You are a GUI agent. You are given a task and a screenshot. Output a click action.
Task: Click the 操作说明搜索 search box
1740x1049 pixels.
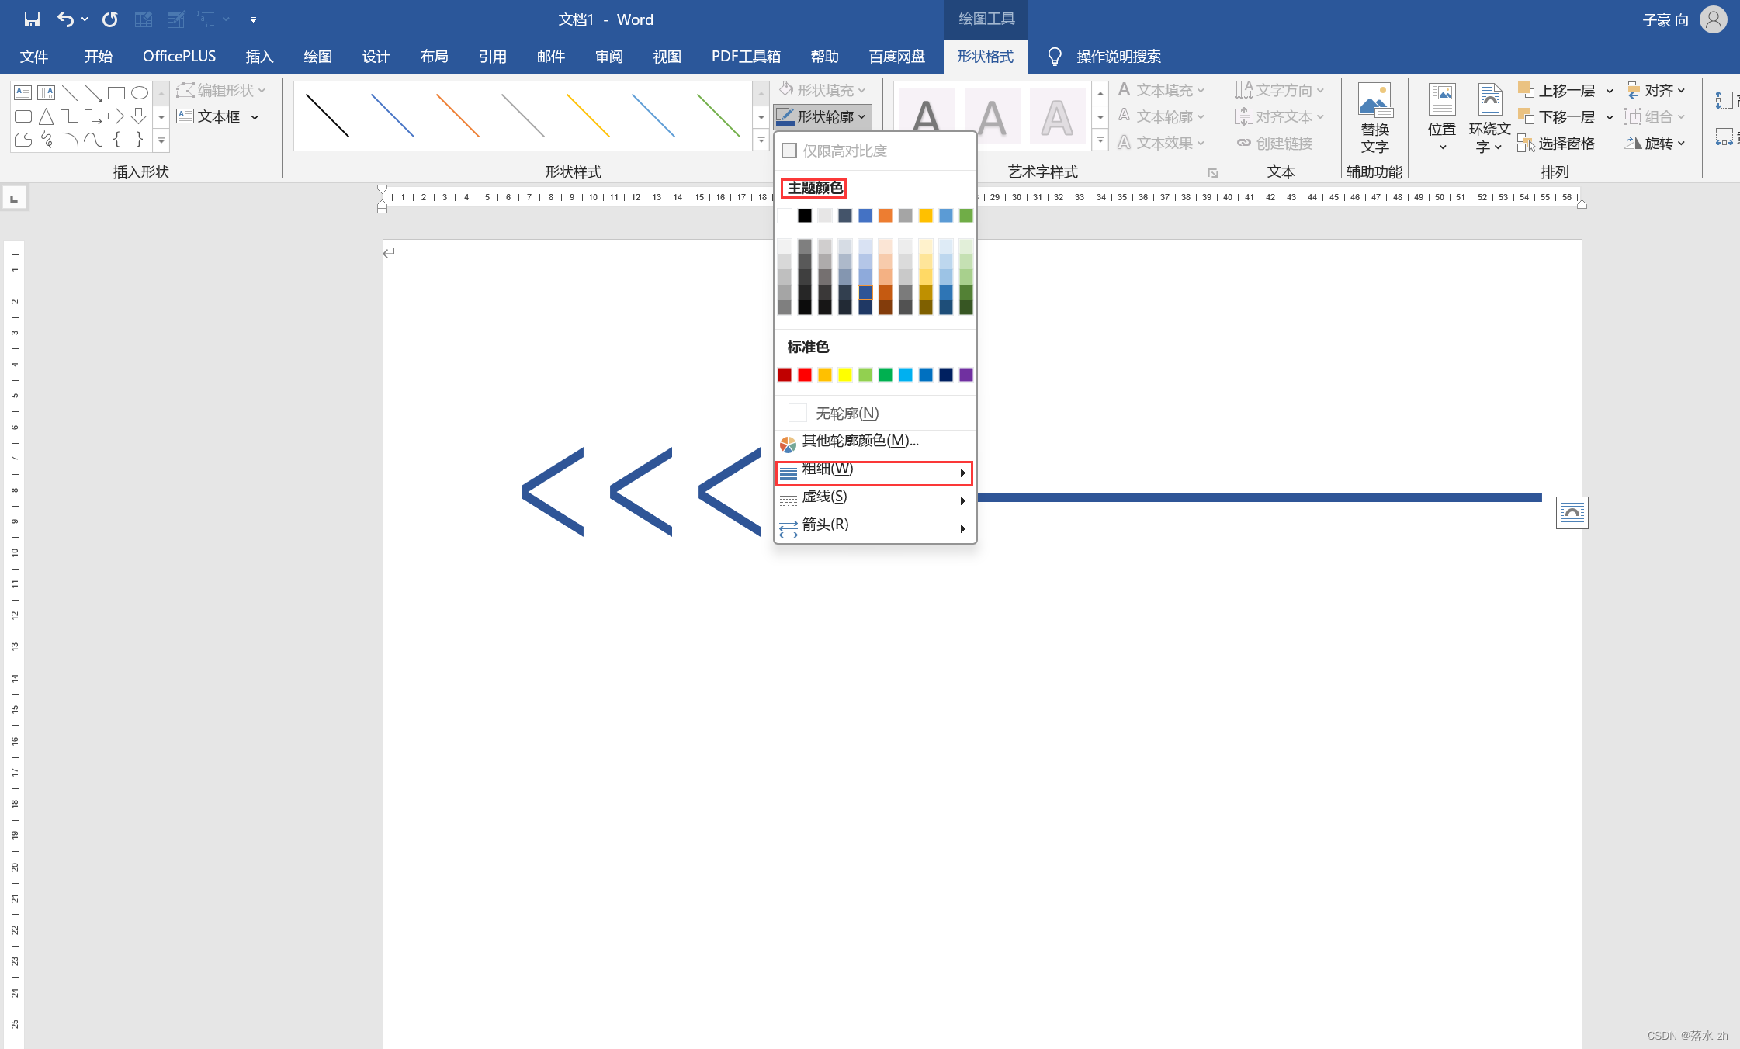pos(1118,57)
